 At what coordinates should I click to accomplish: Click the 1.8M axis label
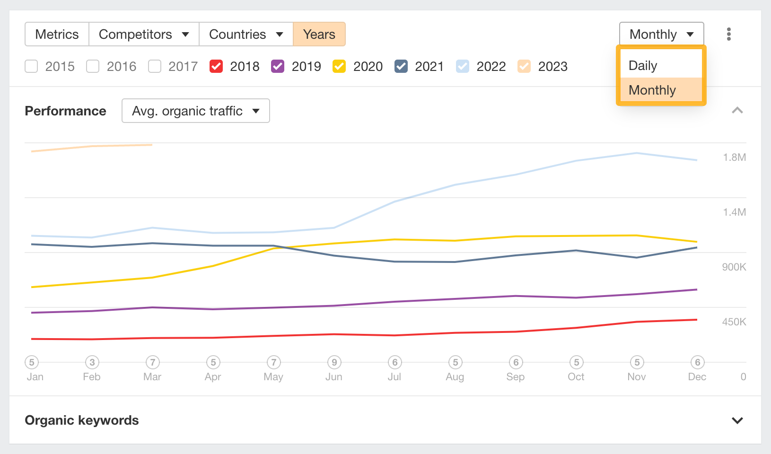coord(734,157)
